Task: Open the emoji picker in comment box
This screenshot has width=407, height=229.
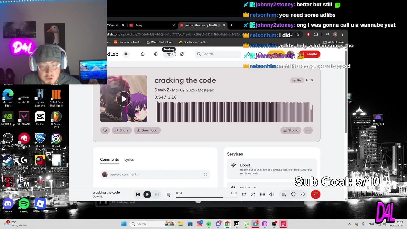Action: 205,174
